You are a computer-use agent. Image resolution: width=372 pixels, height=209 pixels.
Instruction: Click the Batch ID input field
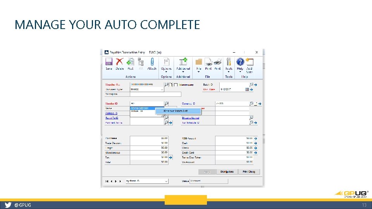click(234, 85)
